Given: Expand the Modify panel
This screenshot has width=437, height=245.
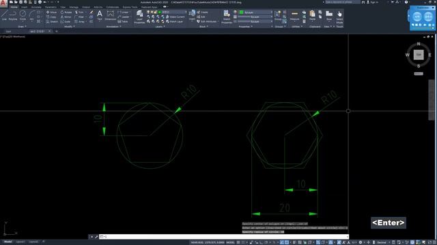Looking at the screenshot, I should [x=70, y=27].
